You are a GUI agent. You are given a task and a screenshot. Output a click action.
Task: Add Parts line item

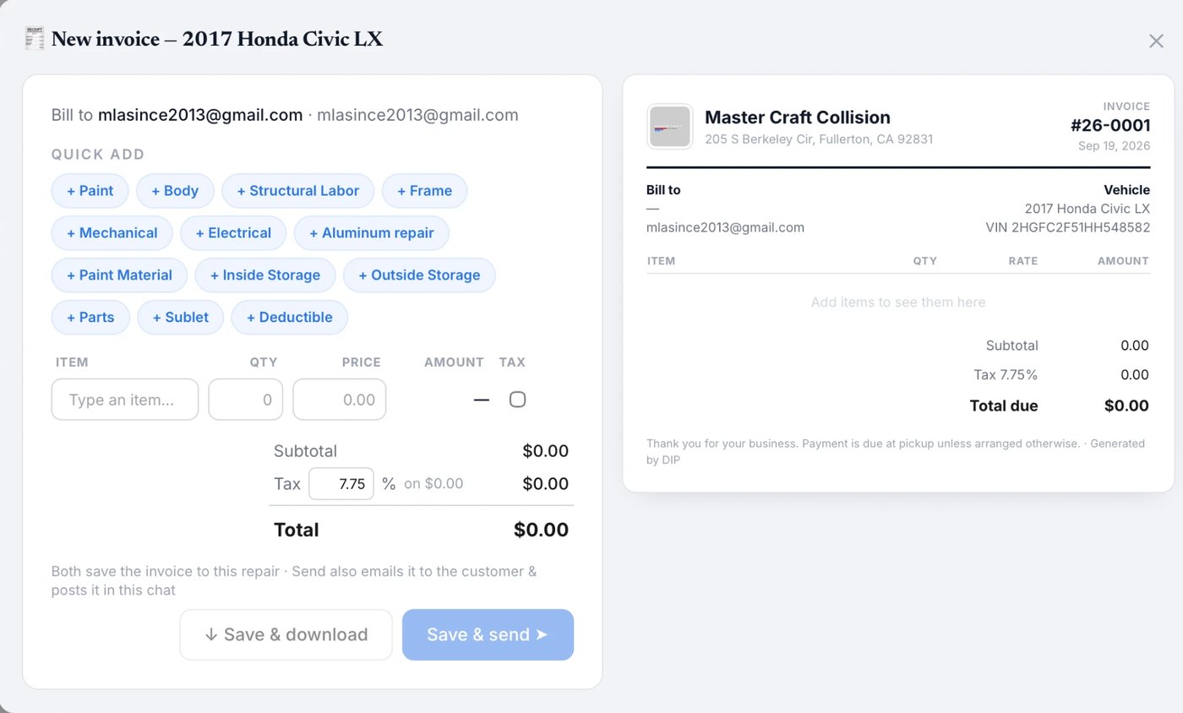[x=90, y=318]
